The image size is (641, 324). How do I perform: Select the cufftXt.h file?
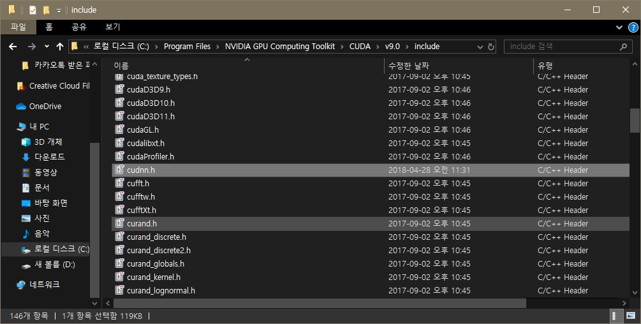coord(371,210)
